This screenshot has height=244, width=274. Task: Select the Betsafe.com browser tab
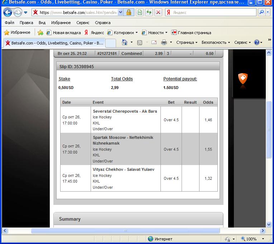point(54,43)
